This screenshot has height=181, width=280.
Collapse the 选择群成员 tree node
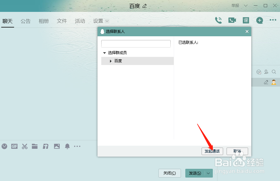point(104,53)
